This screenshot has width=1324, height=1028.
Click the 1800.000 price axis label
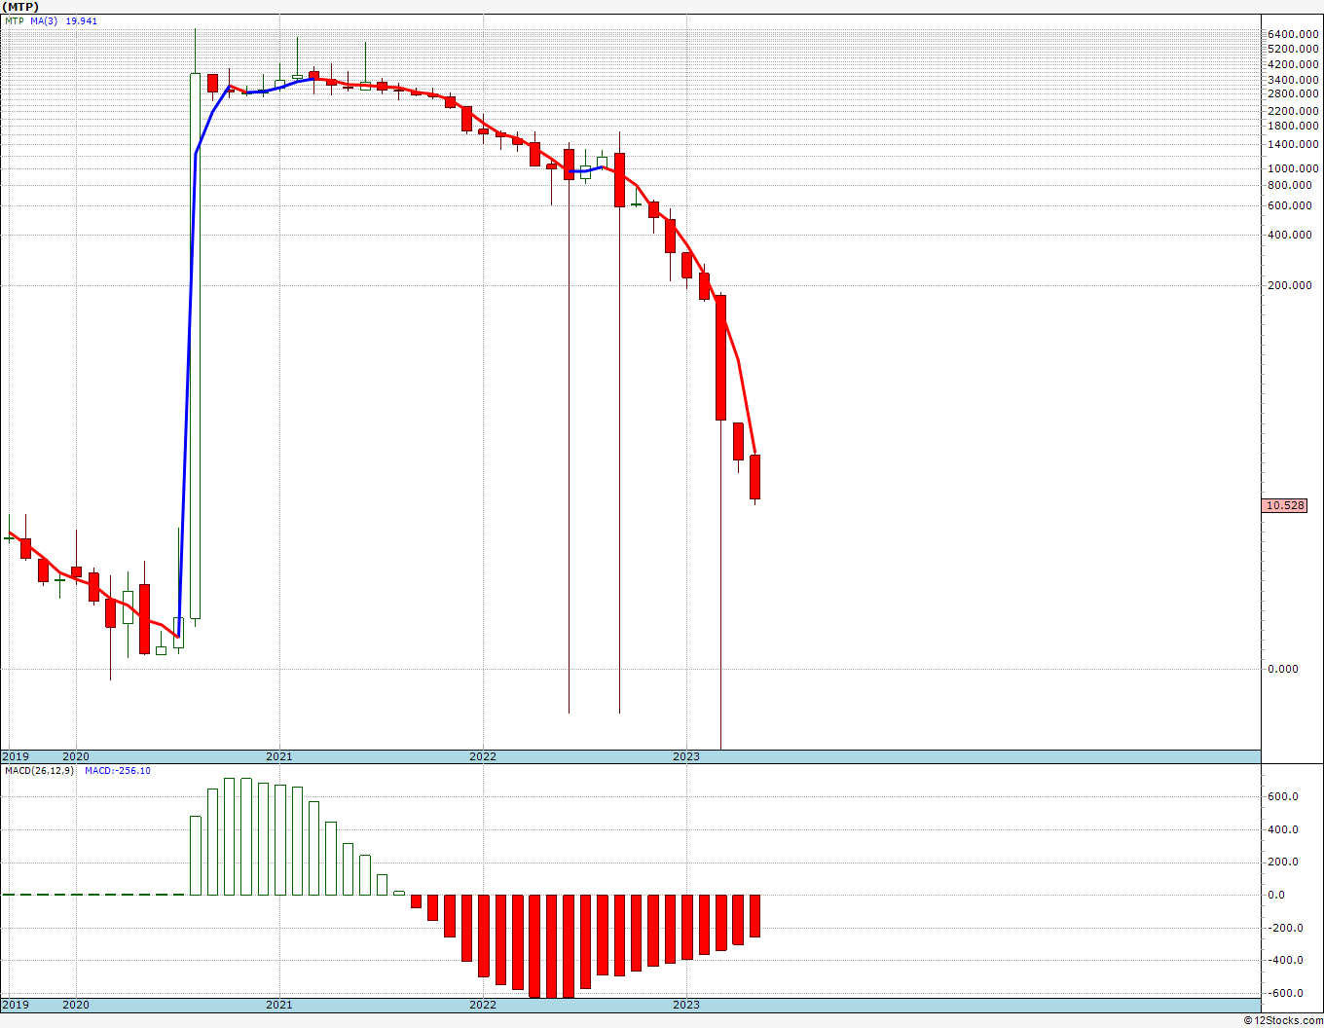click(x=1293, y=126)
